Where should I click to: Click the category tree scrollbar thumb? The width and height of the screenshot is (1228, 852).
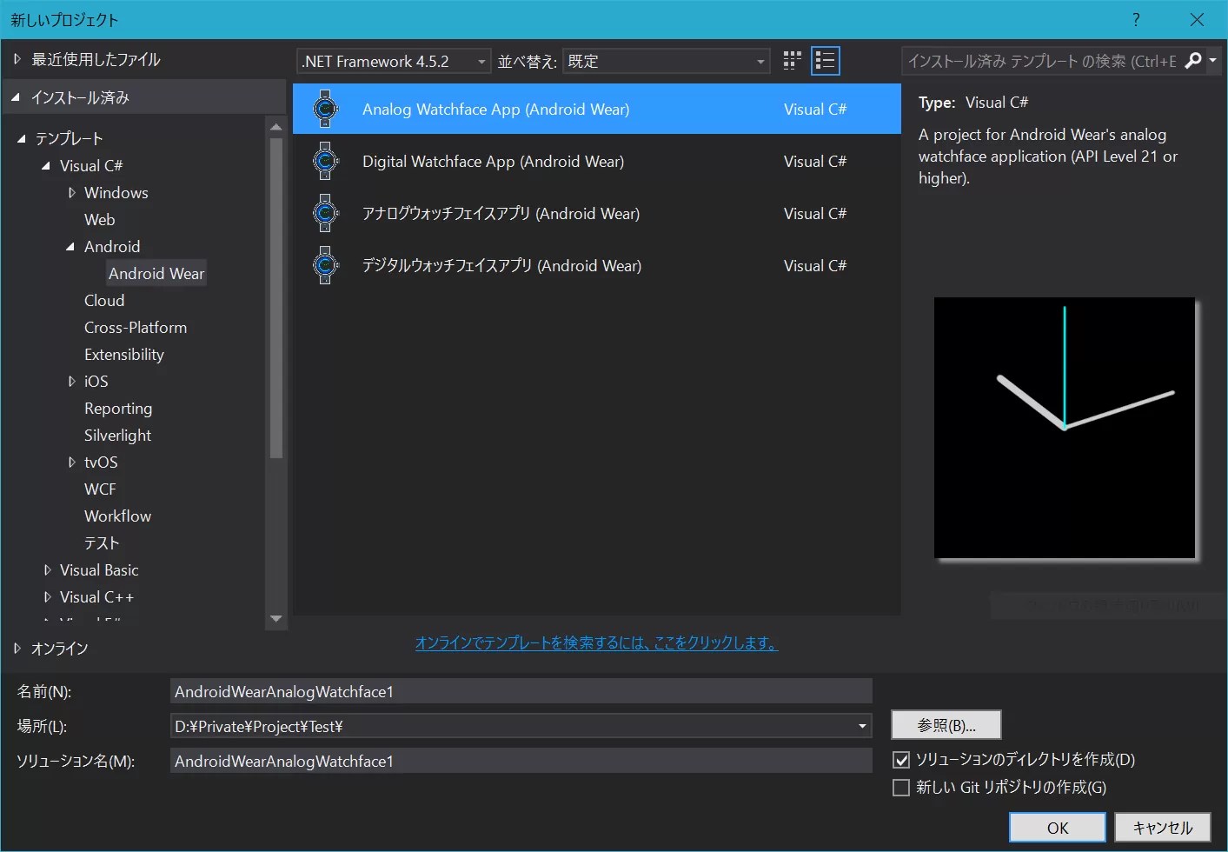coord(276,297)
